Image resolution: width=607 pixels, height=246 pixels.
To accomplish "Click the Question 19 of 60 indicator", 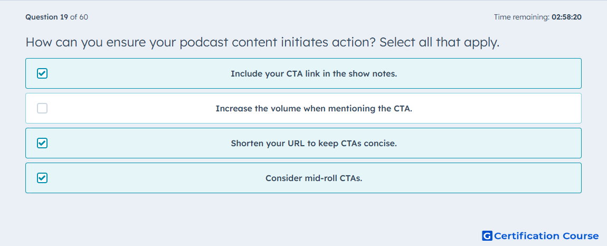I will (56, 17).
